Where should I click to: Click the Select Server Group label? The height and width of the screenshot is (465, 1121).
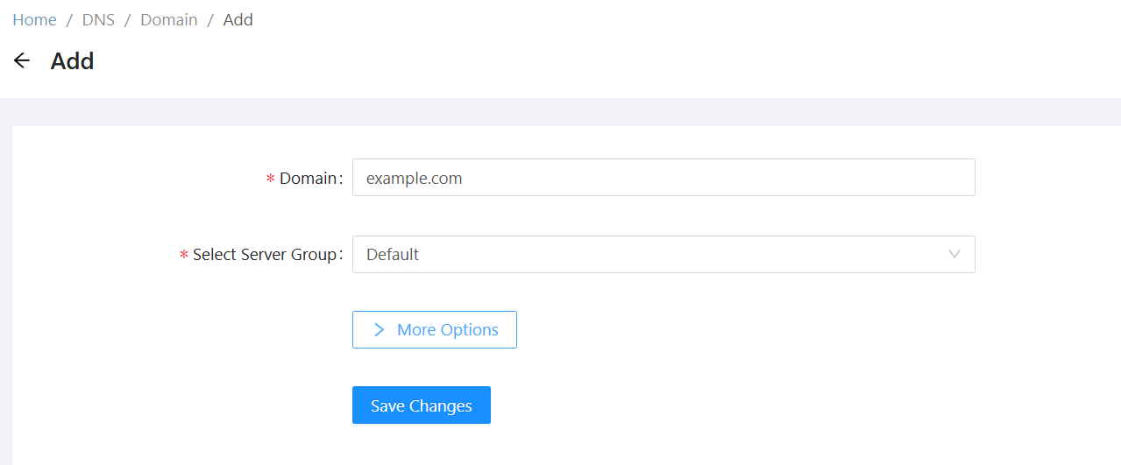[264, 255]
